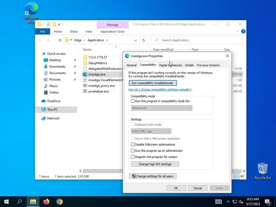The height and width of the screenshot is (207, 276).
Task: Click OK in the Properties dialog
Action: [x=176, y=188]
